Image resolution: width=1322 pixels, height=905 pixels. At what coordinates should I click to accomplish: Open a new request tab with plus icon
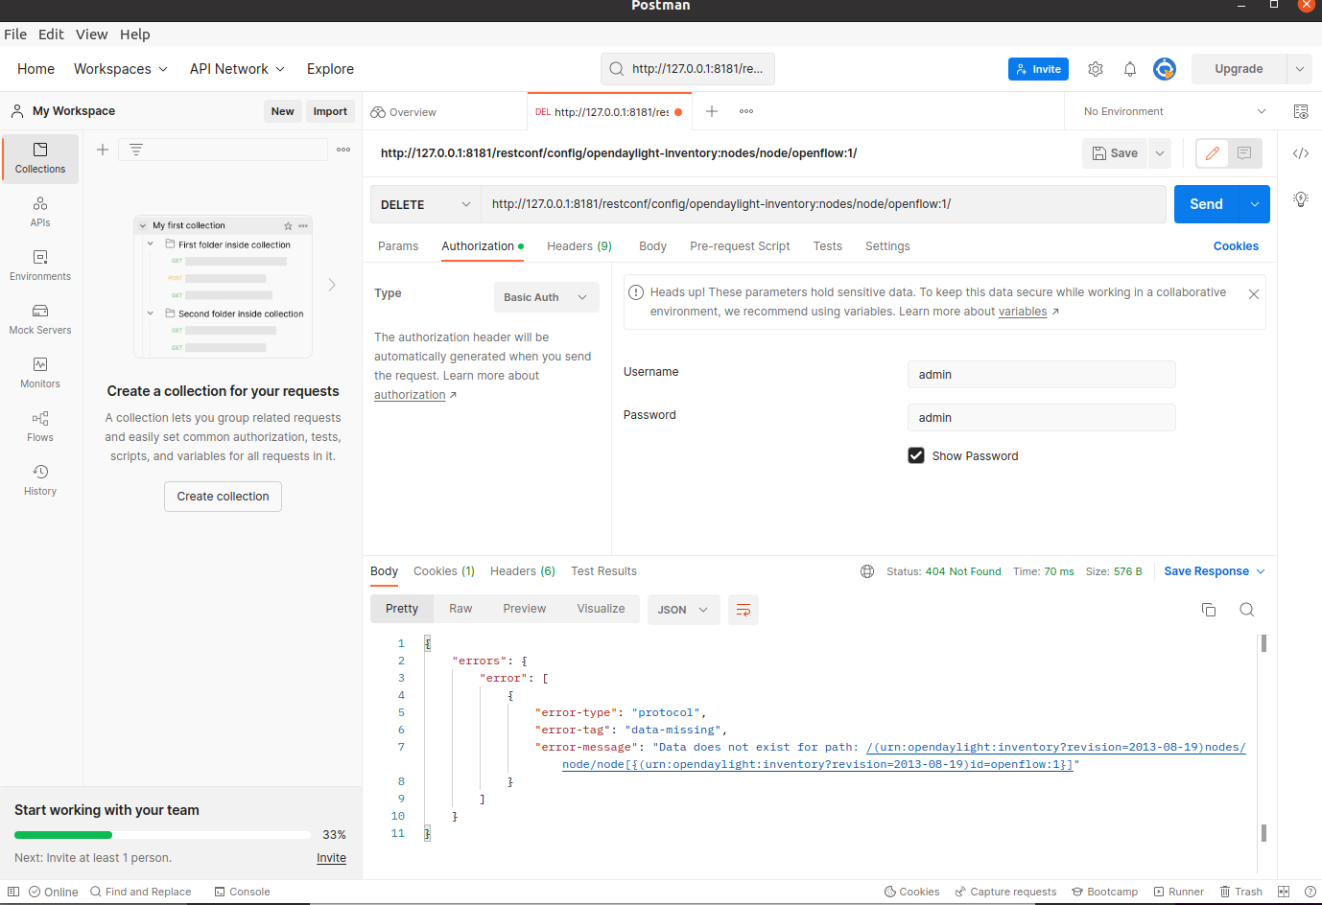(x=712, y=111)
